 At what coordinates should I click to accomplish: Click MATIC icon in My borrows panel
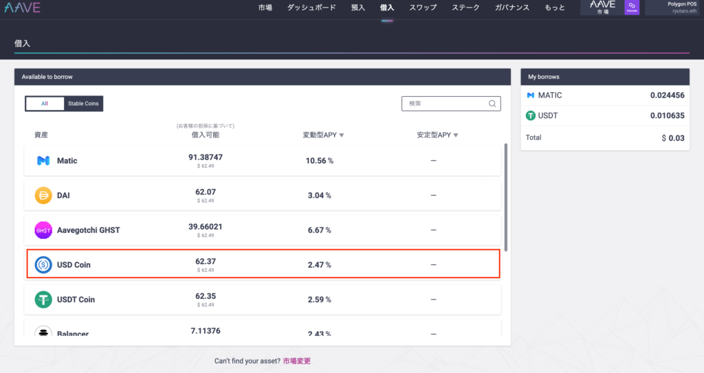531,95
